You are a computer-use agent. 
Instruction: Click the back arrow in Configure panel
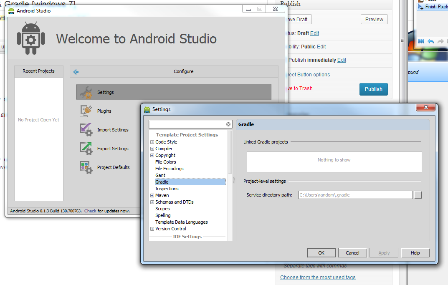tap(76, 72)
